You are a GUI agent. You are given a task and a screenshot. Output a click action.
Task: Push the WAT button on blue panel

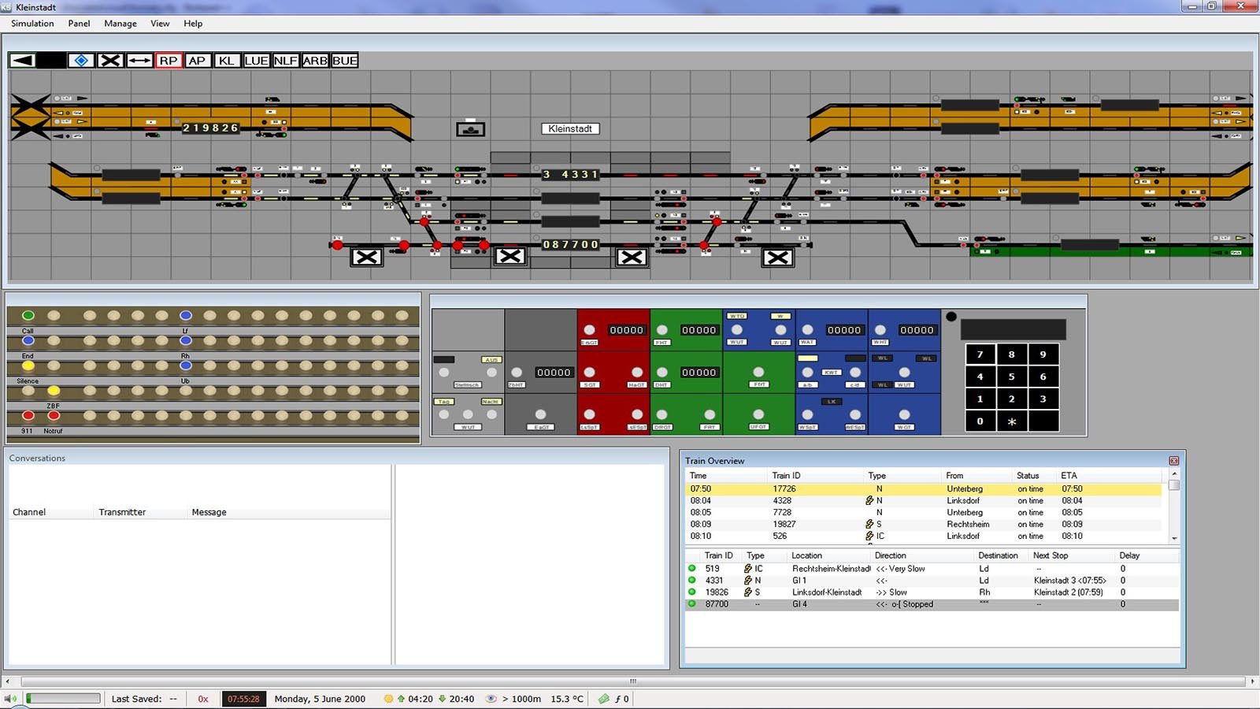pyautogui.click(x=807, y=331)
